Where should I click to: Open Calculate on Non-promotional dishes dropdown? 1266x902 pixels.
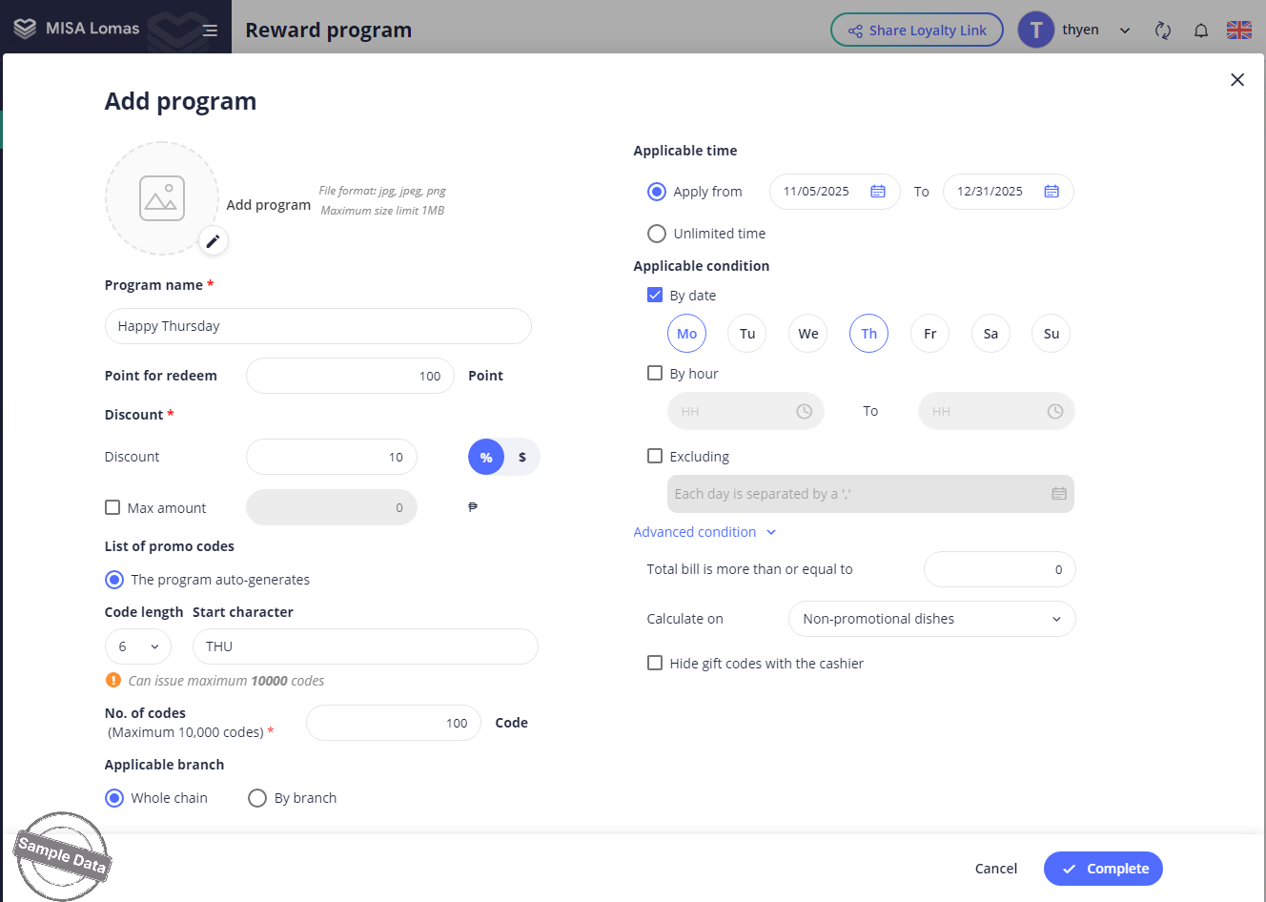[x=931, y=619]
